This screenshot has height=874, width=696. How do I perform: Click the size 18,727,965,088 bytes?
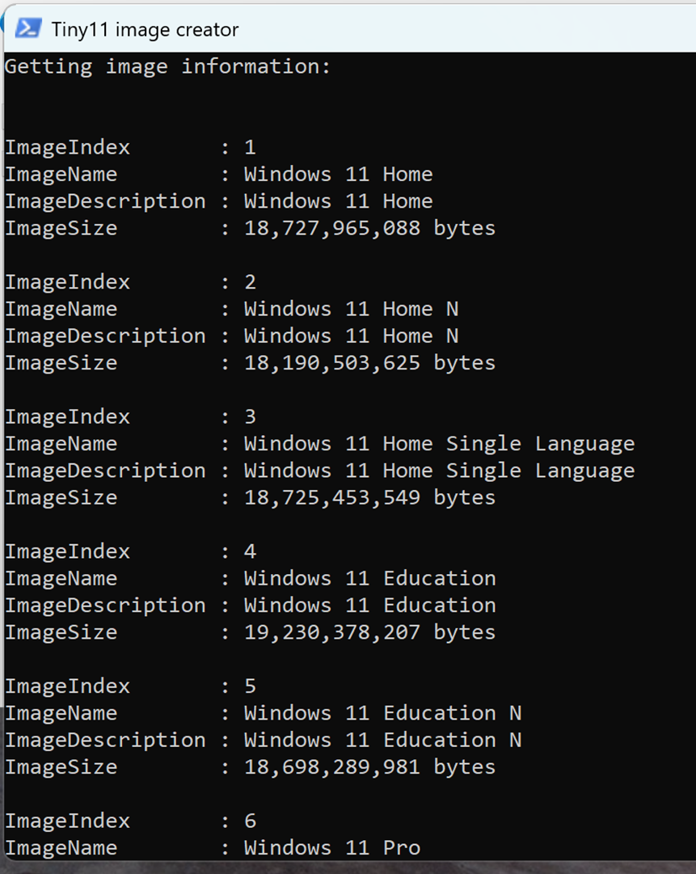point(369,228)
